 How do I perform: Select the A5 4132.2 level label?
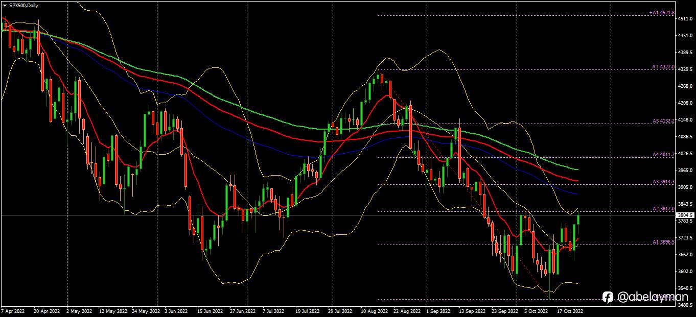coord(664,121)
